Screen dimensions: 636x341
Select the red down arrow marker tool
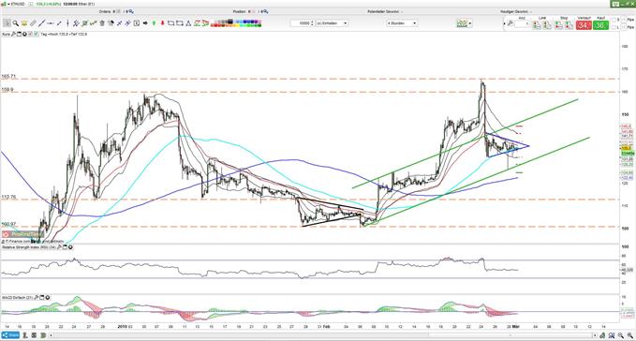(x=162, y=23)
